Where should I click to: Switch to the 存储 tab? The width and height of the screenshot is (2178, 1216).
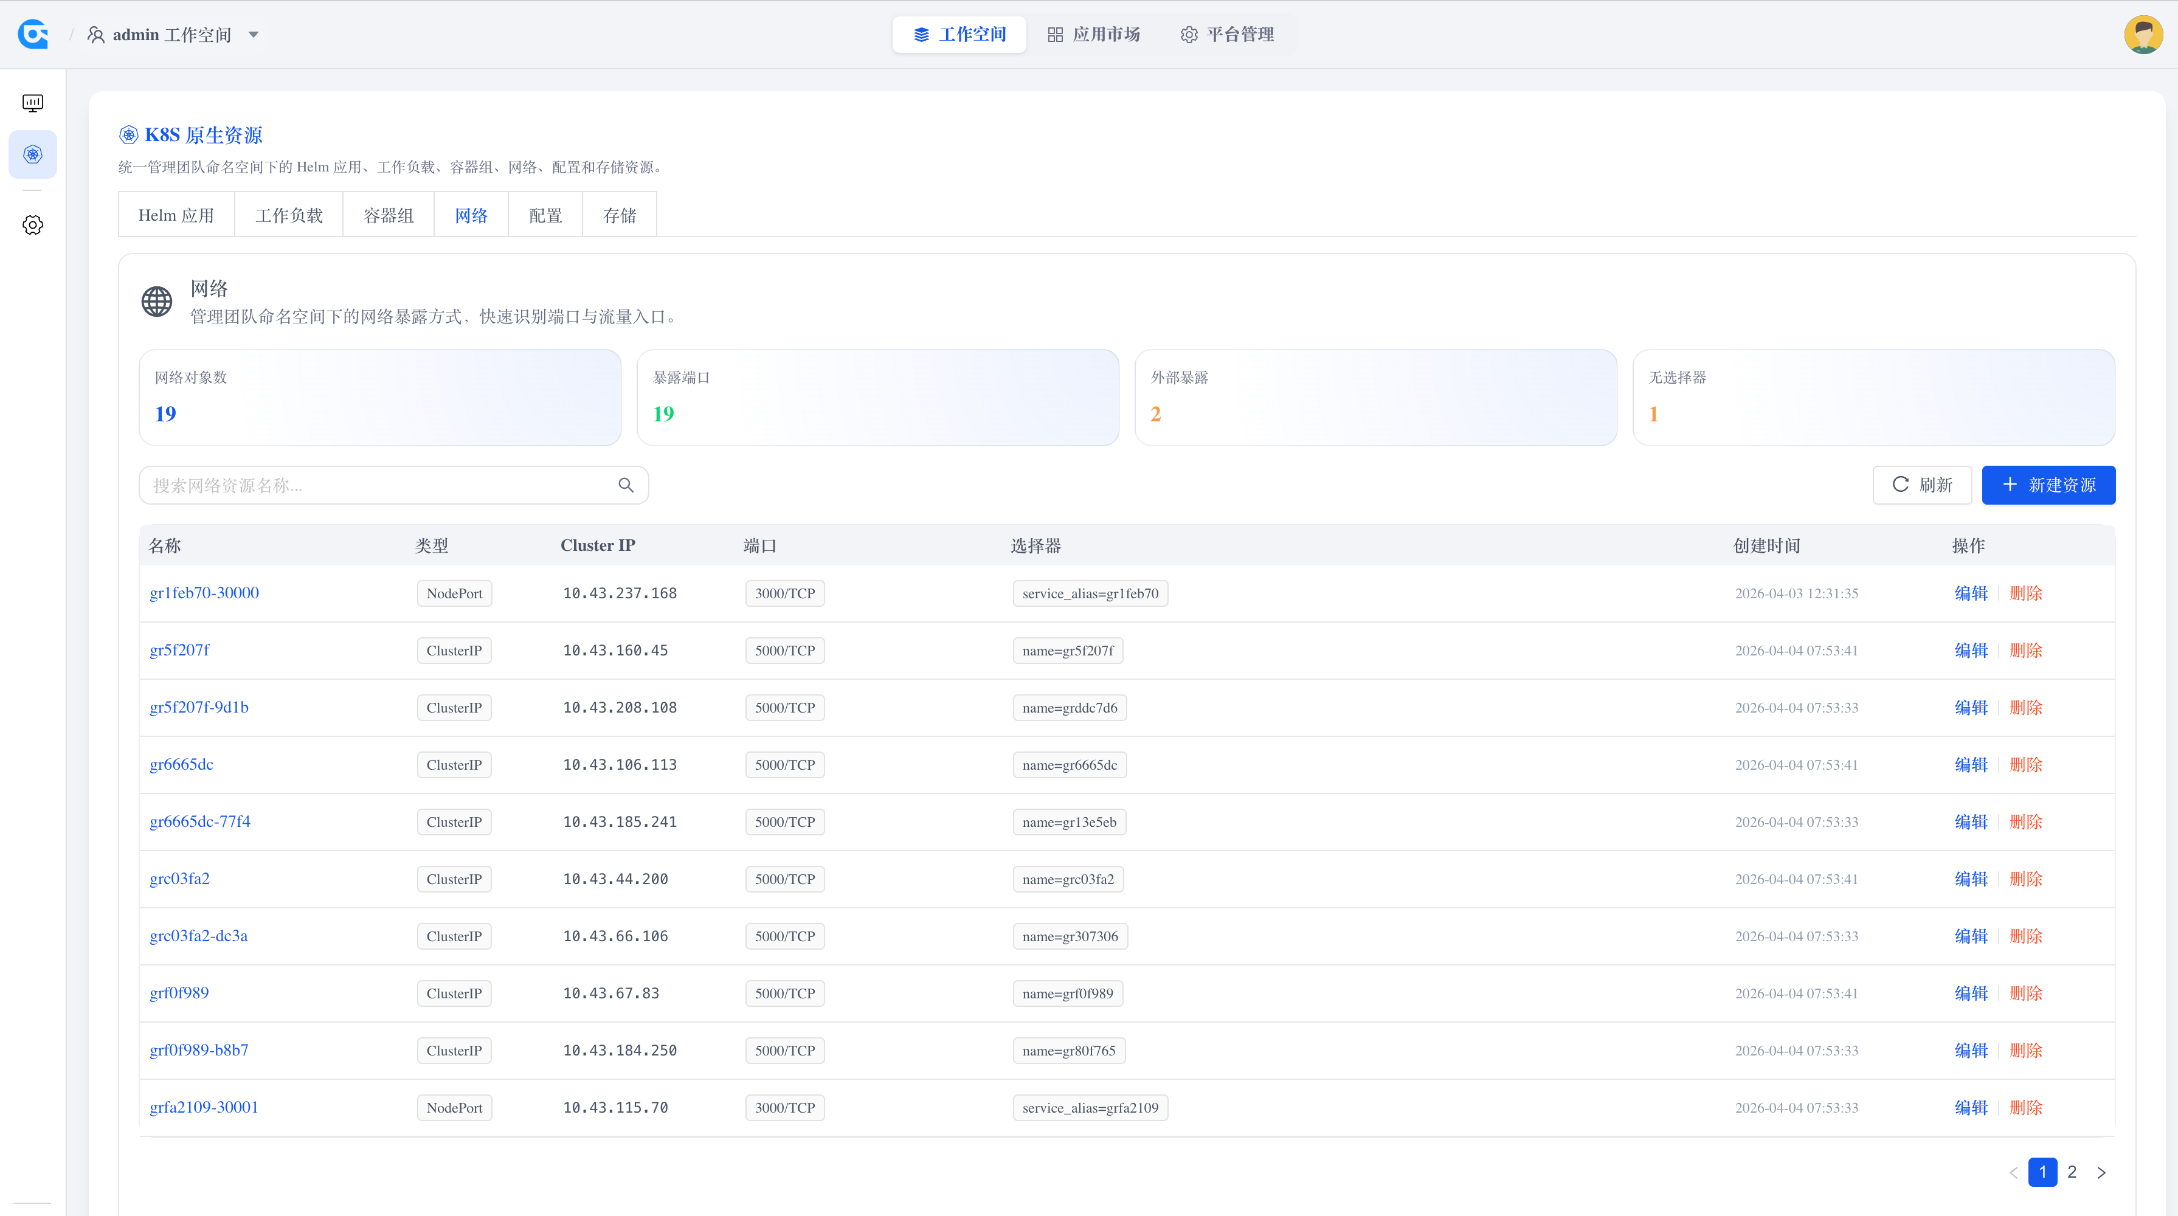tap(619, 214)
